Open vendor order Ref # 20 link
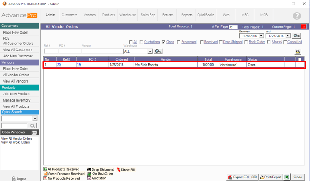310x181 pixels. (59, 65)
